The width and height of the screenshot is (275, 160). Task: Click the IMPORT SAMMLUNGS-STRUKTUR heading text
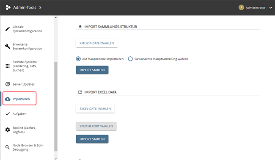pyautogui.click(x=111, y=27)
